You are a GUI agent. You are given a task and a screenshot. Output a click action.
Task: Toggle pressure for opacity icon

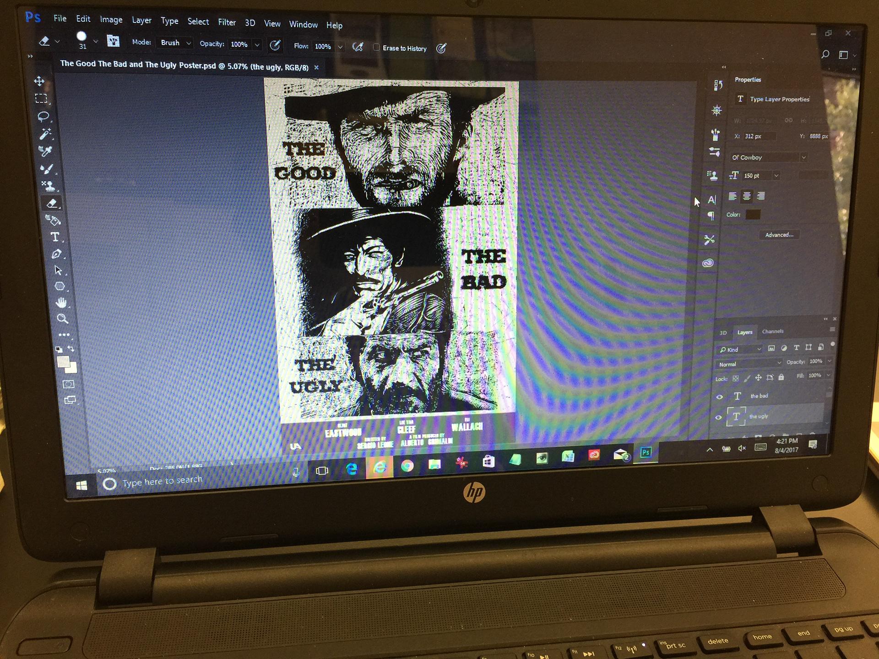point(275,45)
